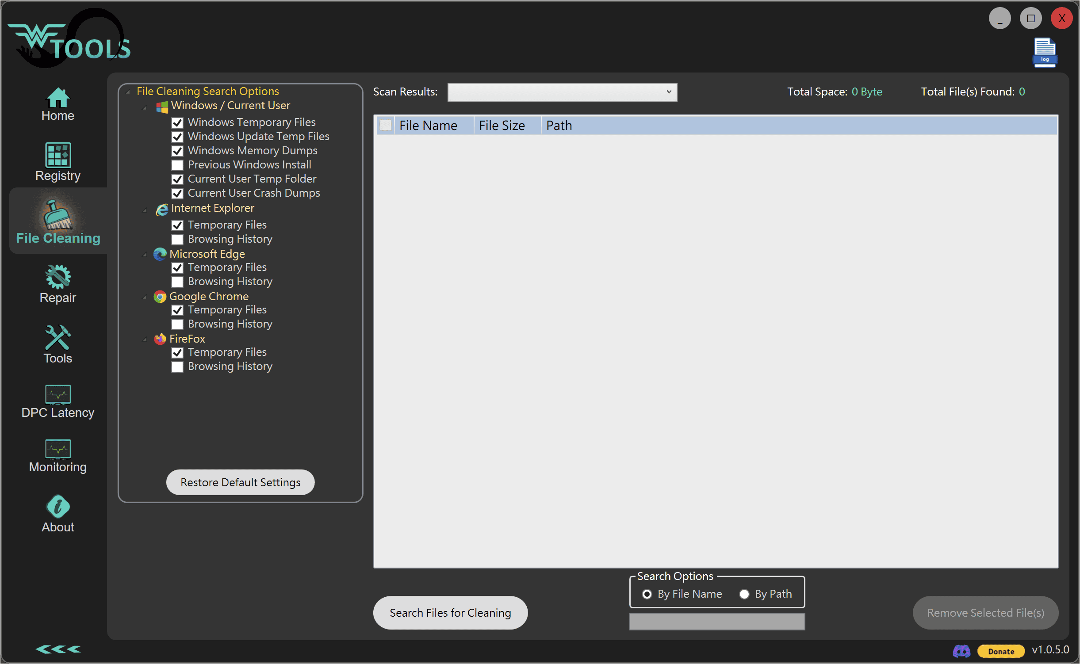Open the Repair gear icon

[x=57, y=277]
